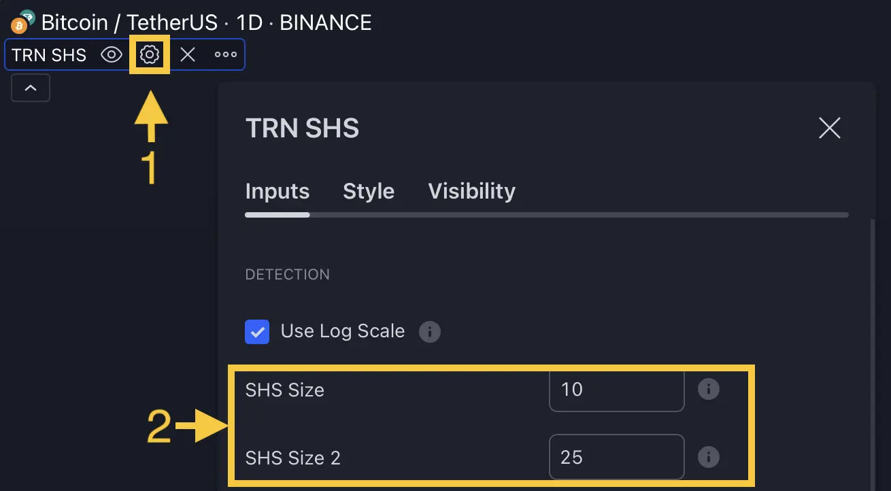Open the TRN SHS more options menu
This screenshot has width=891, height=491.
(x=226, y=54)
